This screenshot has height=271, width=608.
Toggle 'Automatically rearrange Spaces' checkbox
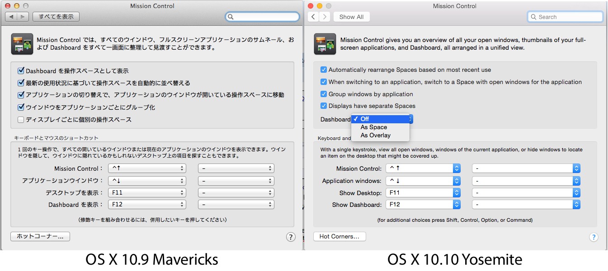[324, 70]
